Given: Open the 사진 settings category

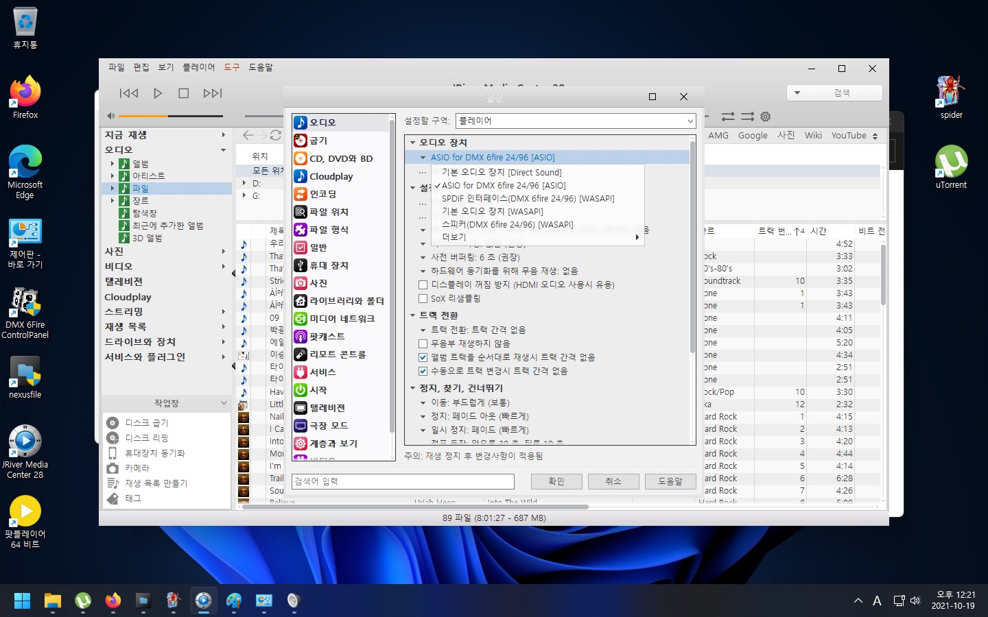Looking at the screenshot, I should tap(340, 283).
